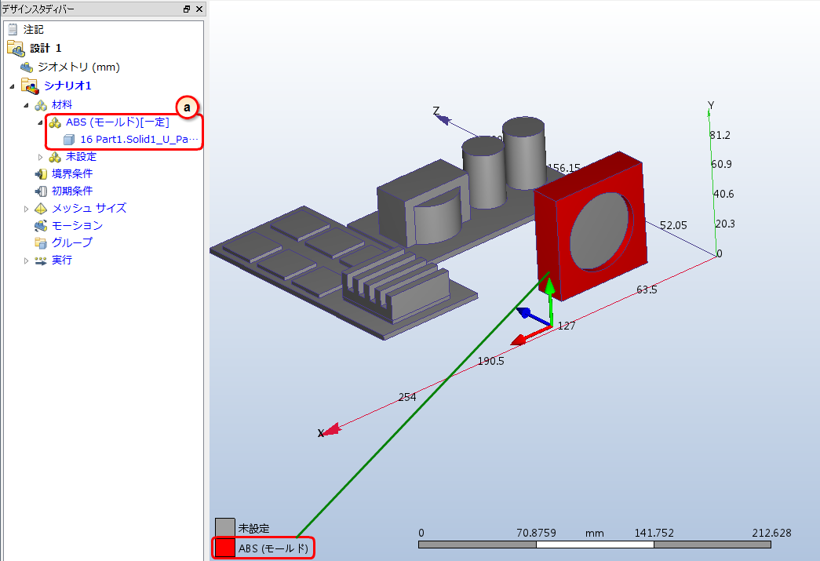
Task: Click the red ABS (モールド) legend swatch
Action: tap(225, 548)
